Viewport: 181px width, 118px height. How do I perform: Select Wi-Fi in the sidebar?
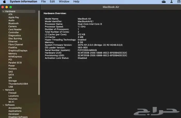pyautogui.click(x=11, y=102)
